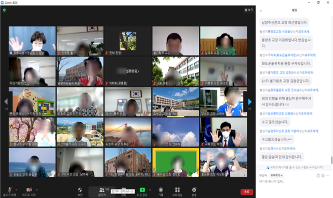Click chat message 화도온솔유치원 원장 구자숙입니다.
The width and height of the screenshot is (333, 198).
(x=286, y=63)
